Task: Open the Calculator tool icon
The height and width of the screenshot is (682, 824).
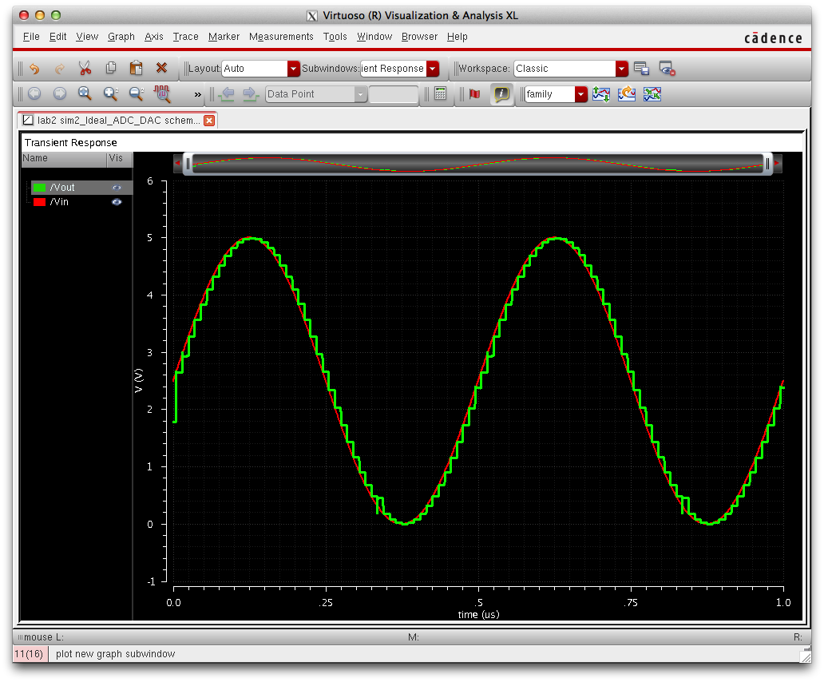Action: 440,94
